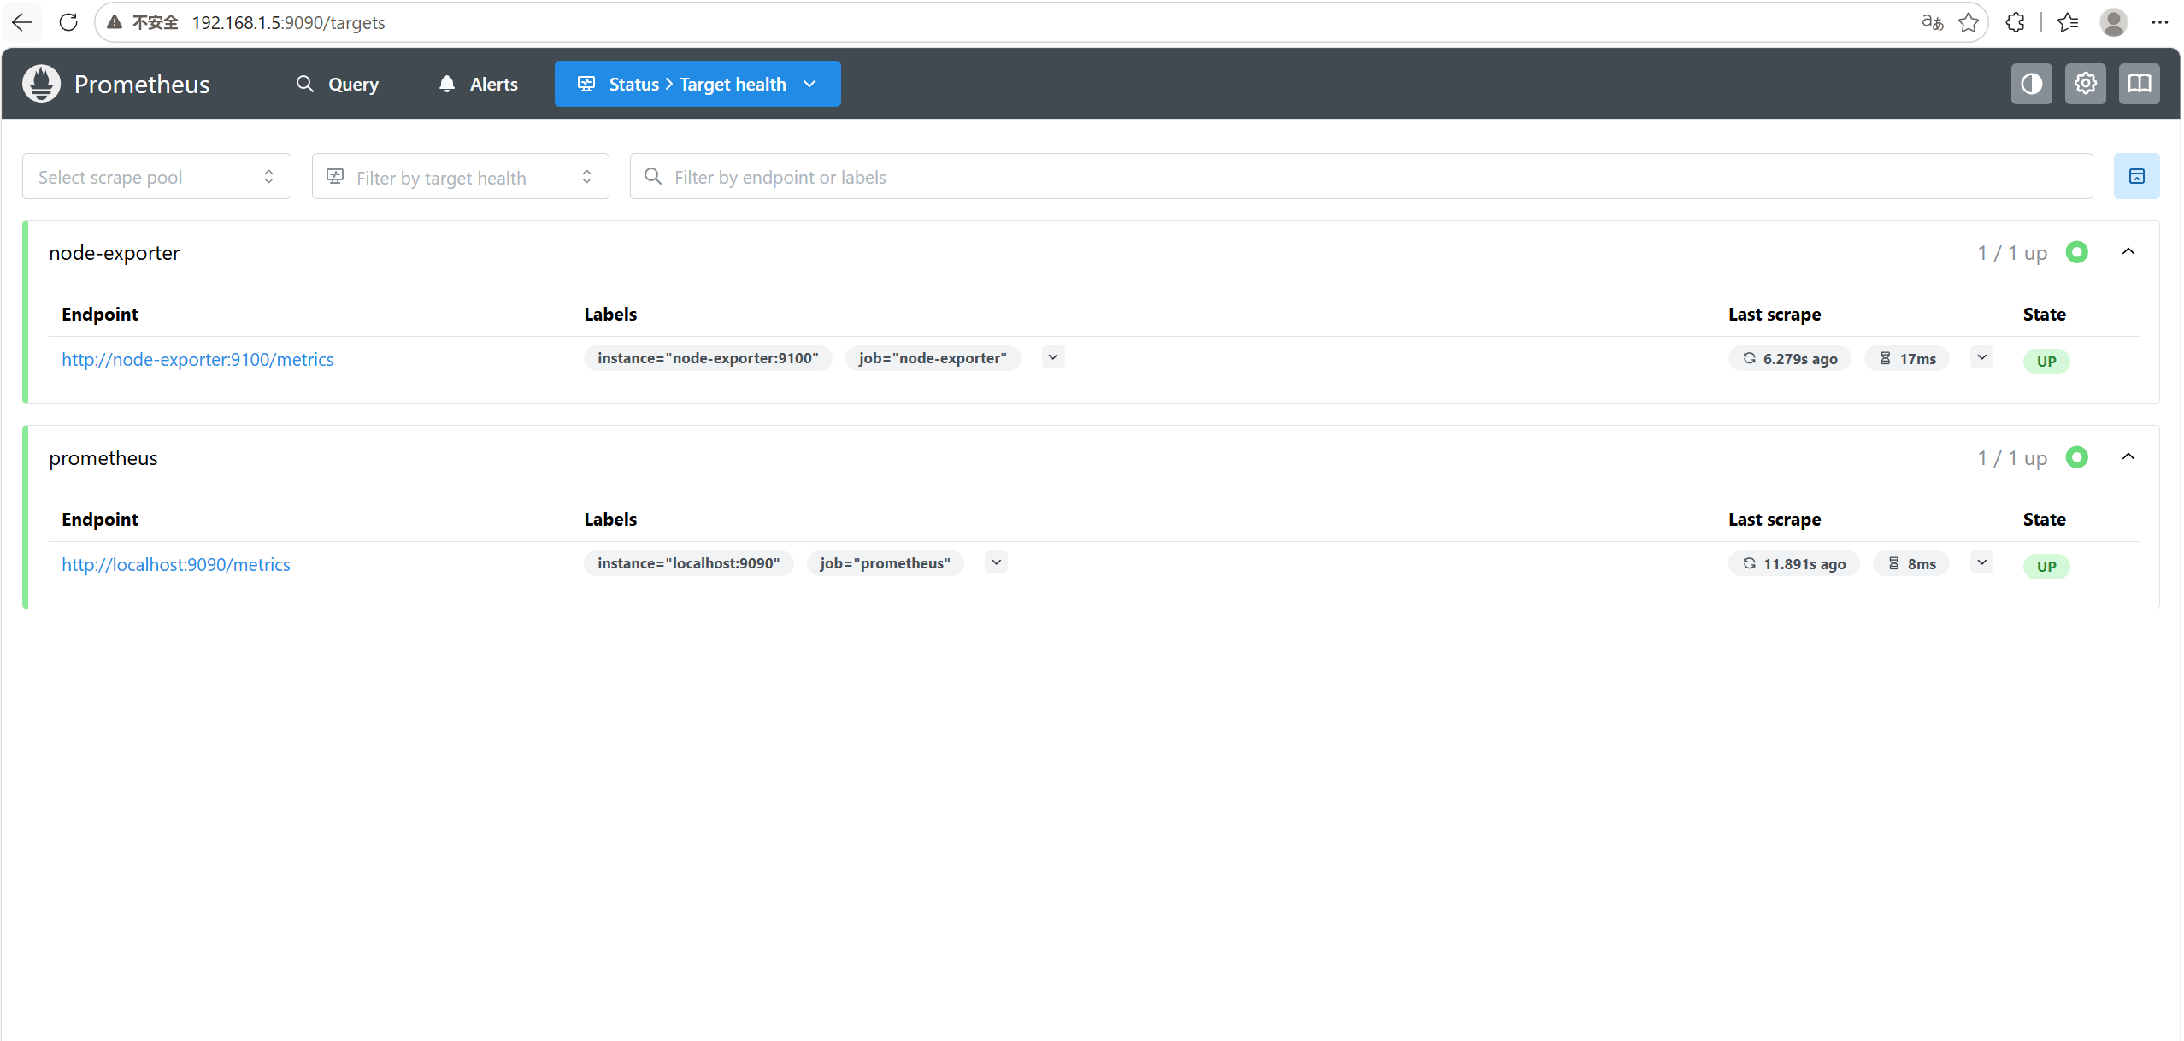Expand labels for localhost:9090 target
Screen dimensions: 2184x1041
point(996,562)
